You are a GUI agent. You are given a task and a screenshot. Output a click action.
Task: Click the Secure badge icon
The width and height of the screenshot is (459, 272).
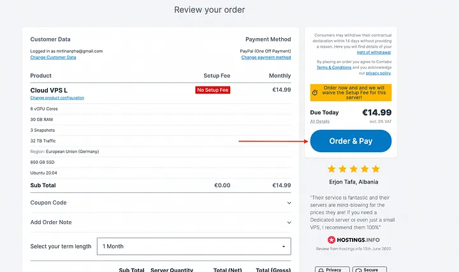[x=358, y=270]
